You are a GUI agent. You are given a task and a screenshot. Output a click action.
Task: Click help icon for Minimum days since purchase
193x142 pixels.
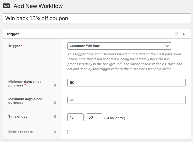click(55, 85)
